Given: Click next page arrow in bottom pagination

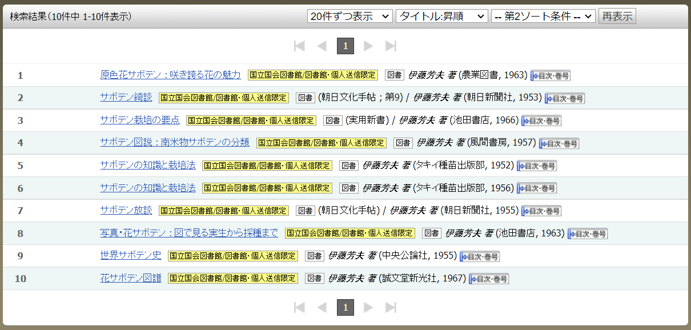Looking at the screenshot, I should (368, 308).
